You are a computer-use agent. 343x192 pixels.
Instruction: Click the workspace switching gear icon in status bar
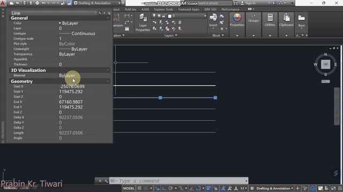[252, 188]
